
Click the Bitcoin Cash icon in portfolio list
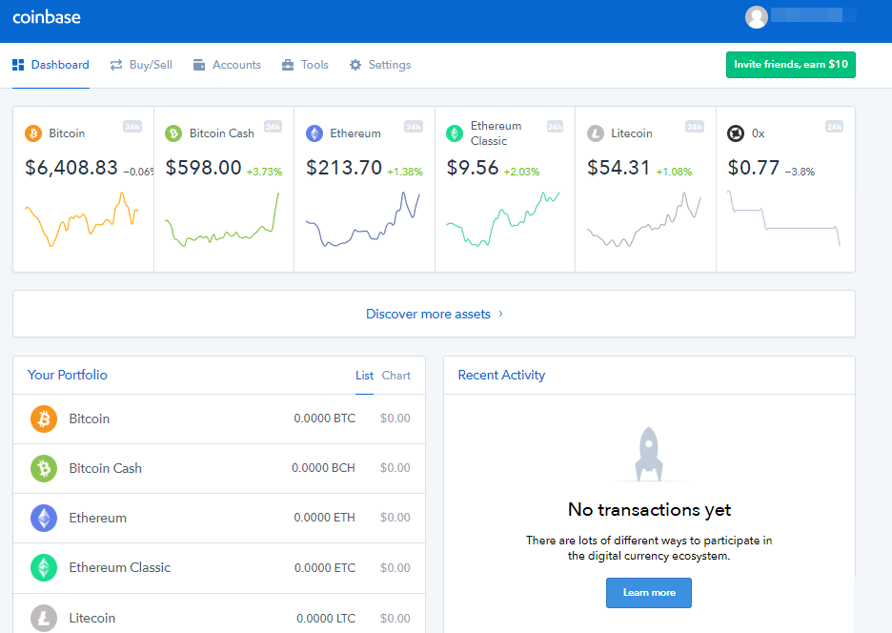click(44, 468)
